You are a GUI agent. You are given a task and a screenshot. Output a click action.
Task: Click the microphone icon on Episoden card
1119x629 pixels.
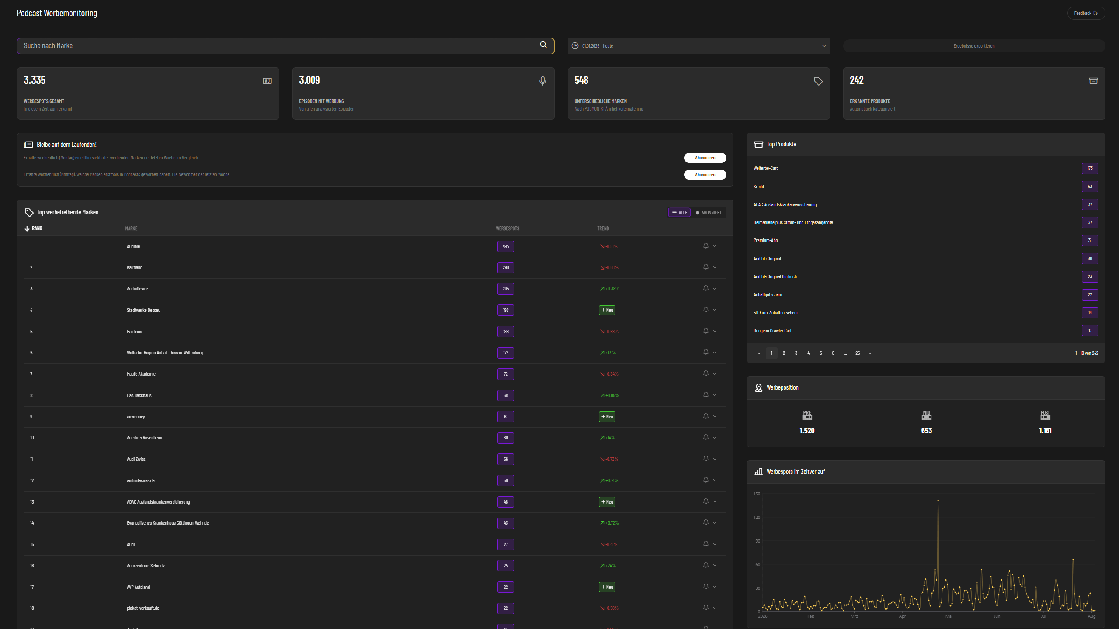point(542,81)
